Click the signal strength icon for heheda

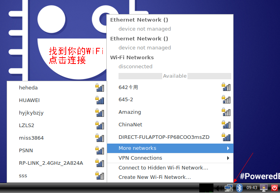pyautogui.click(x=100, y=87)
